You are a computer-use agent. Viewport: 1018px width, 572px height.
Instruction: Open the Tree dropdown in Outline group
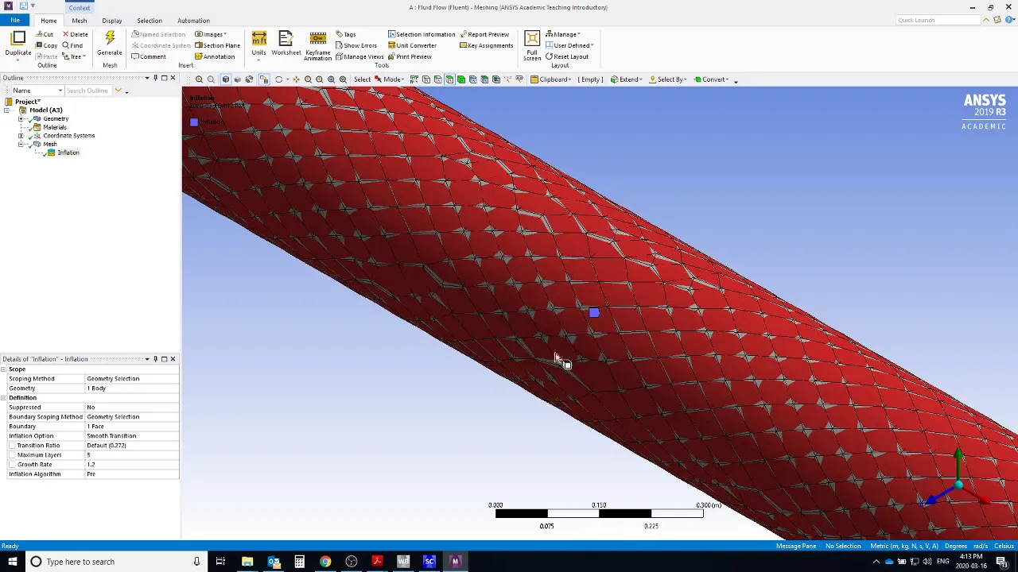[74, 56]
